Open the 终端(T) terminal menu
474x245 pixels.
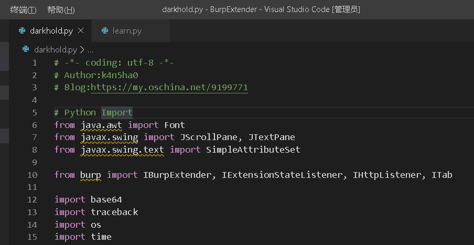(x=24, y=9)
